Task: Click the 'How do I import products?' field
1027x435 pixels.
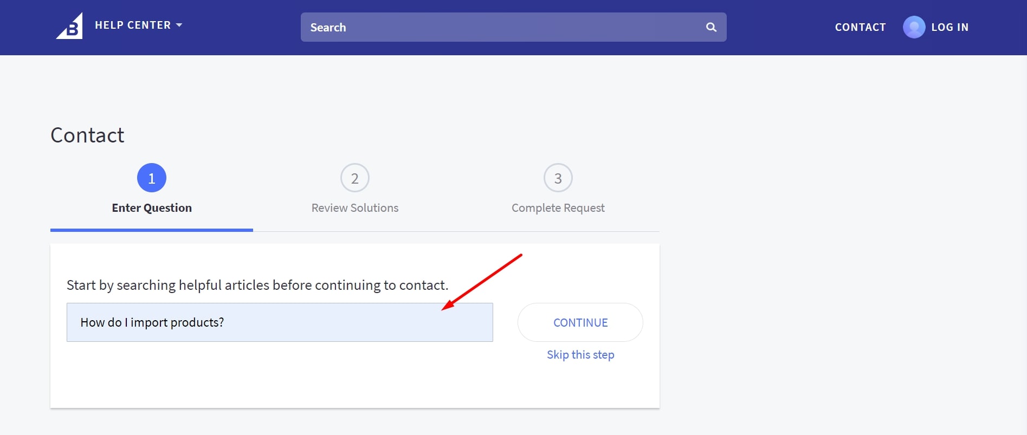Action: point(280,322)
